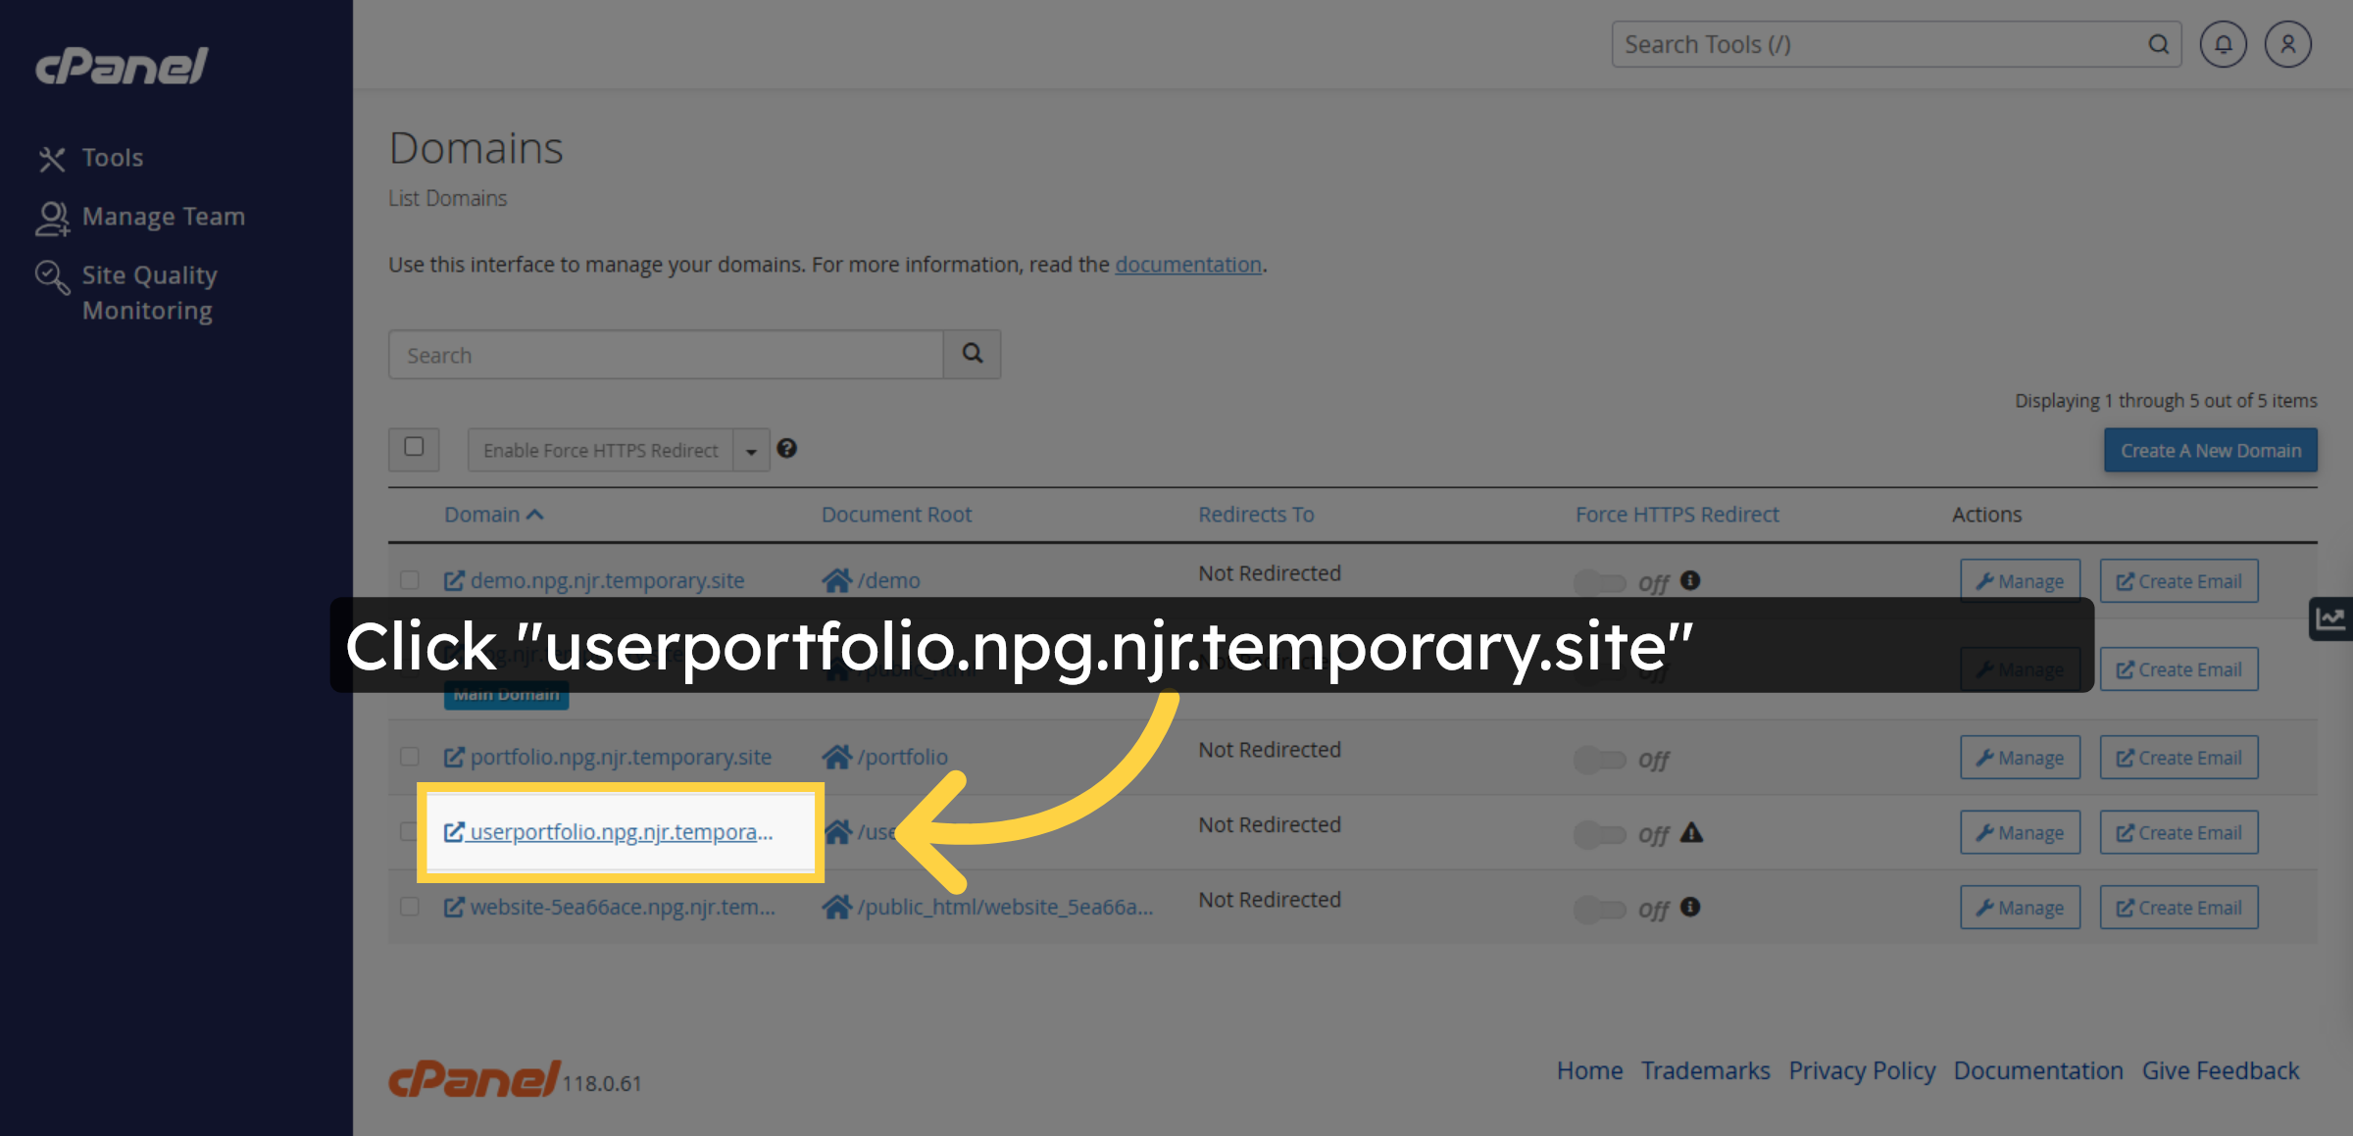Check the select-all checkbox above domain list
Screen dimensions: 2353x1136
(x=413, y=449)
